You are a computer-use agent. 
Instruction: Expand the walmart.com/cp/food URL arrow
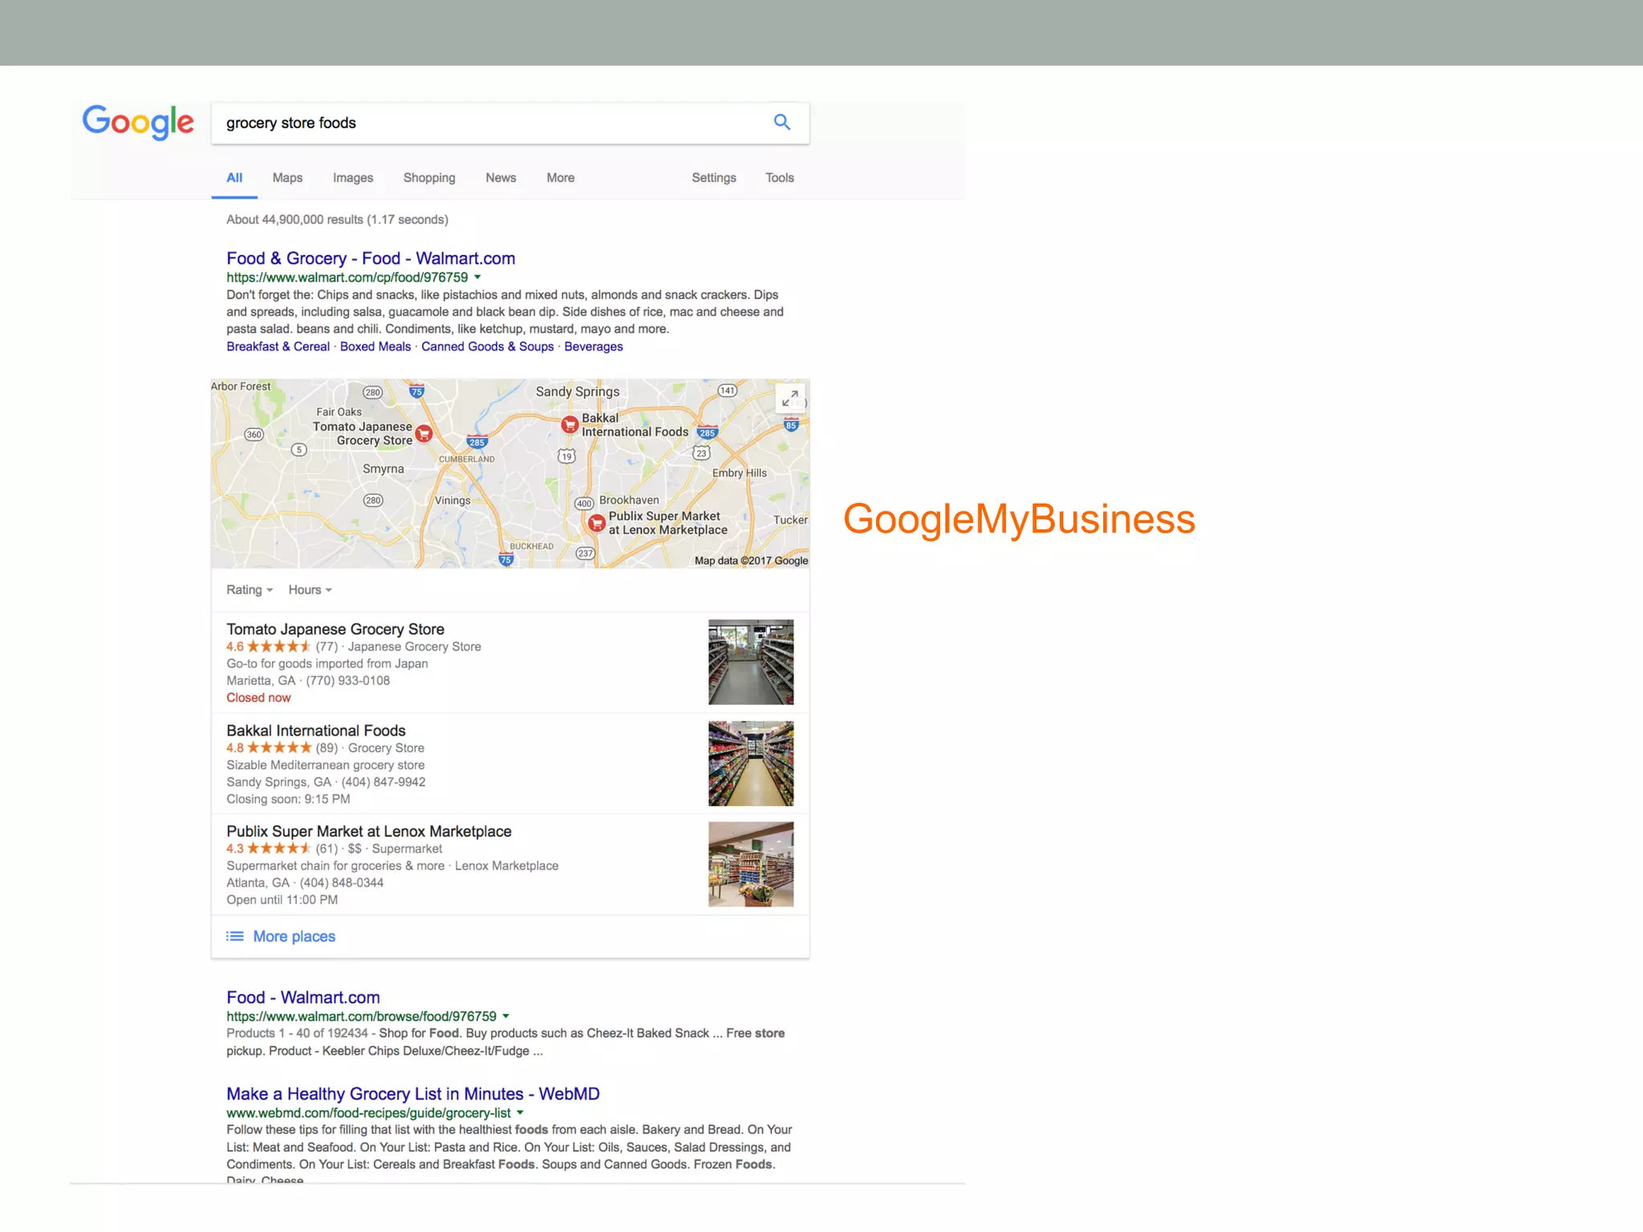[x=477, y=277]
